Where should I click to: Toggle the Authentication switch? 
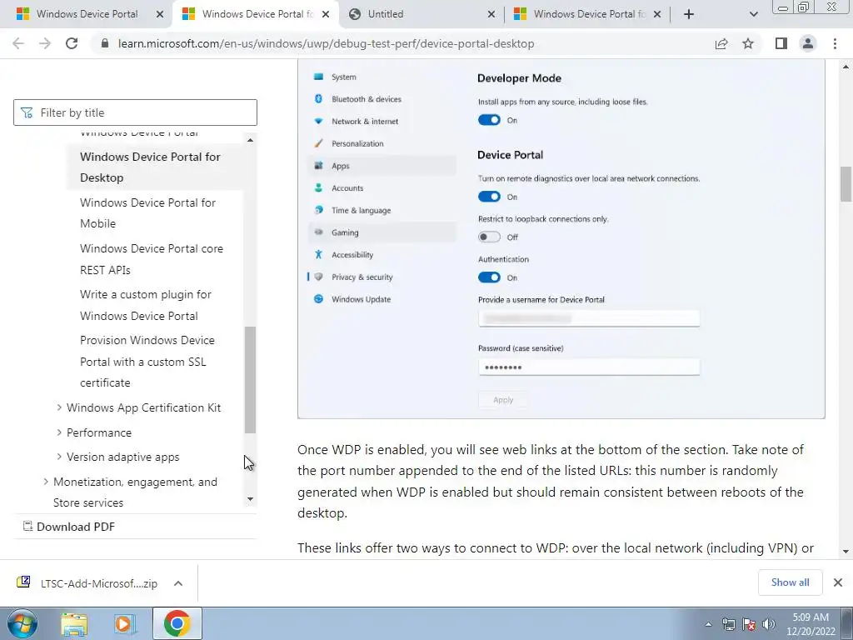point(489,277)
